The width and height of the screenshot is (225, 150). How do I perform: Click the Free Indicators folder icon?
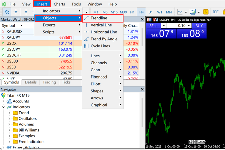click(x=15, y=142)
